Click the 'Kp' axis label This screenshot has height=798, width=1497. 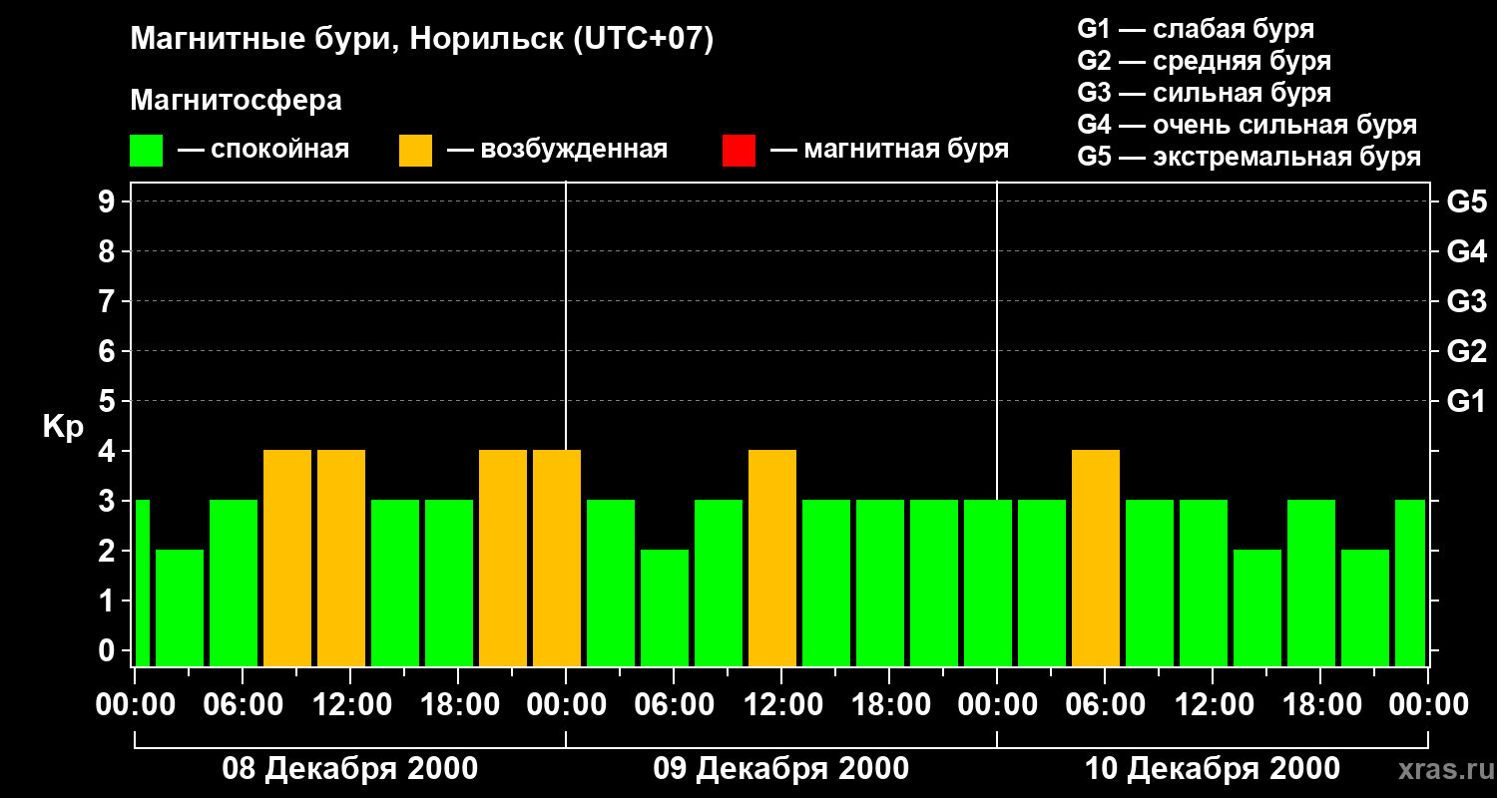coord(63,427)
